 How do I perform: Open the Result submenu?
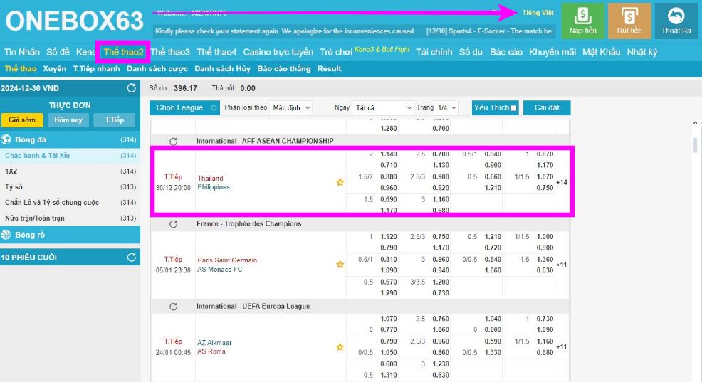(x=329, y=68)
